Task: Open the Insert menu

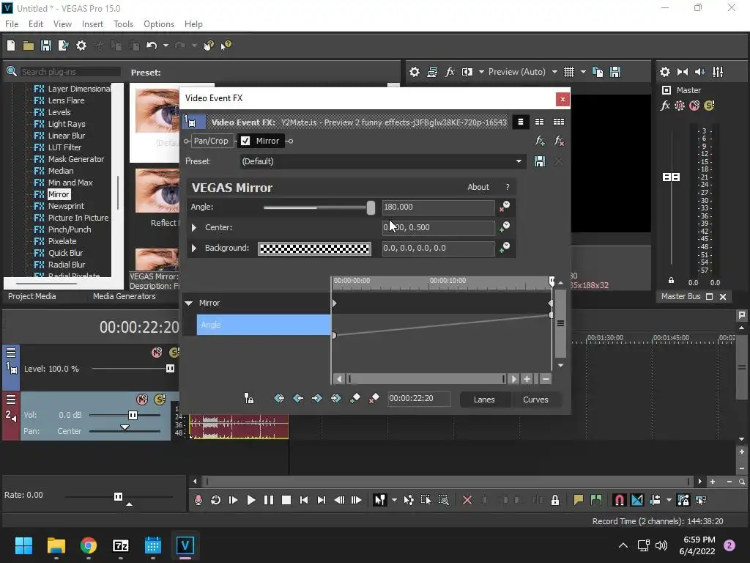Action: click(92, 24)
